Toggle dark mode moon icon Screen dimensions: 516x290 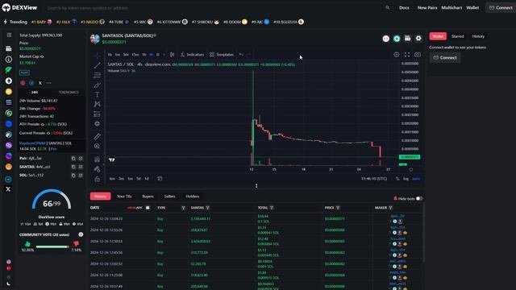click(9, 284)
